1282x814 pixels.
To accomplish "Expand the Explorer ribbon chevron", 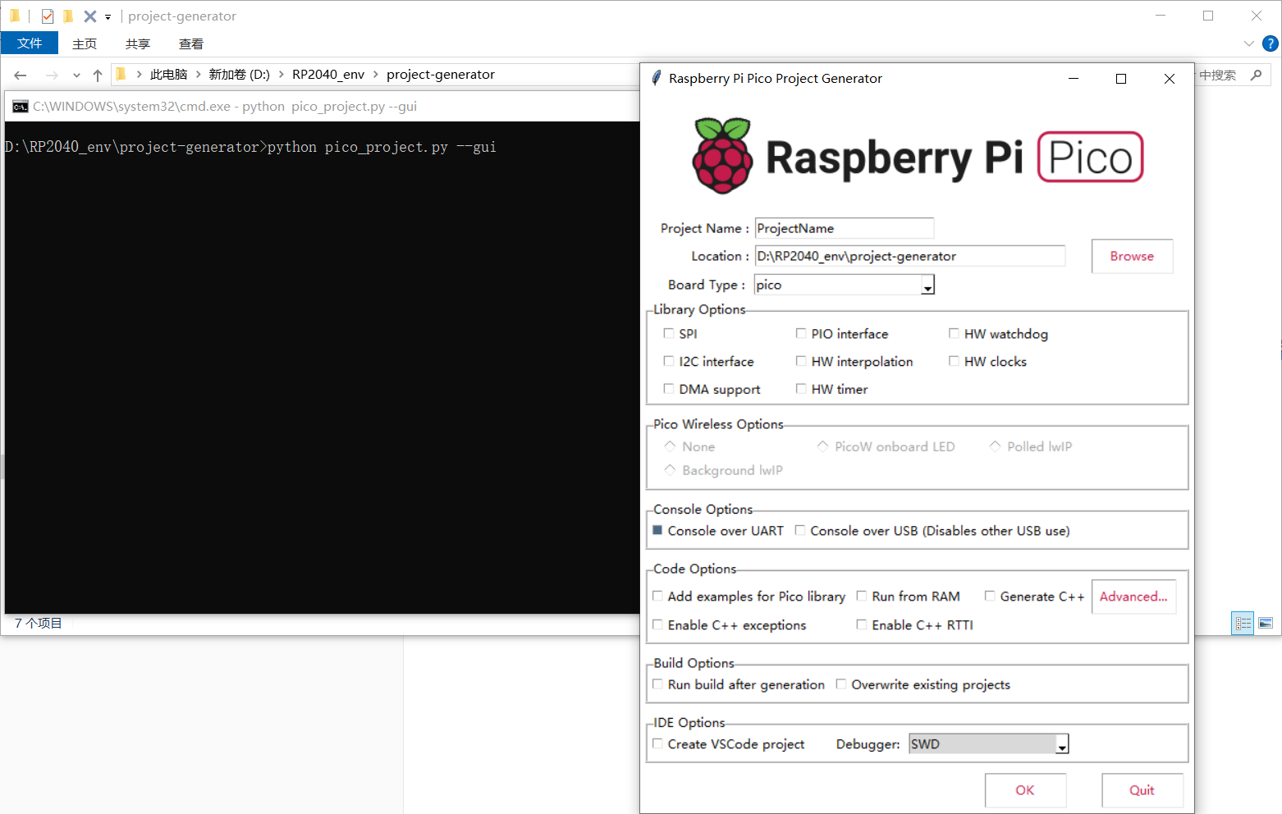I will [1249, 43].
